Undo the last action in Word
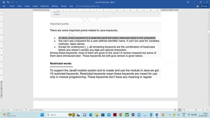 [8, 2]
